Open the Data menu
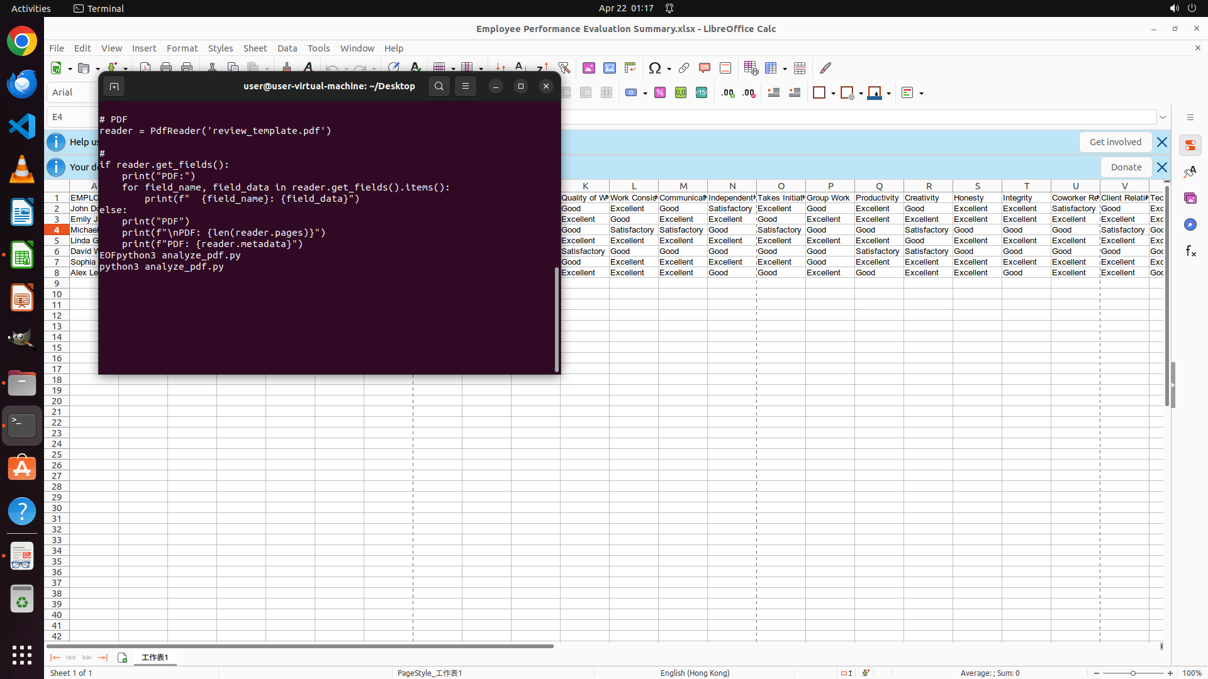The height and width of the screenshot is (679, 1208). pyautogui.click(x=287, y=48)
